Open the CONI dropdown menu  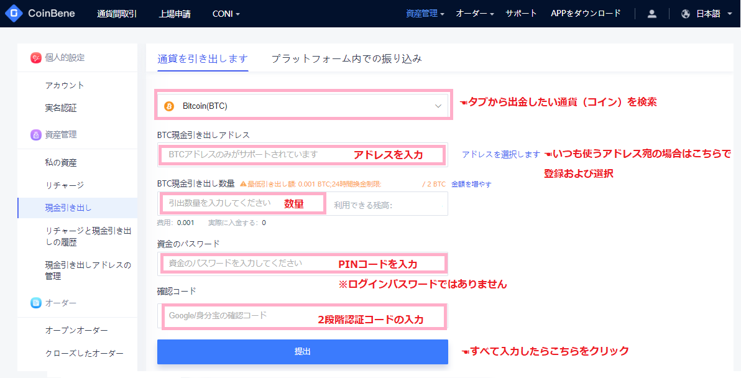pos(226,14)
